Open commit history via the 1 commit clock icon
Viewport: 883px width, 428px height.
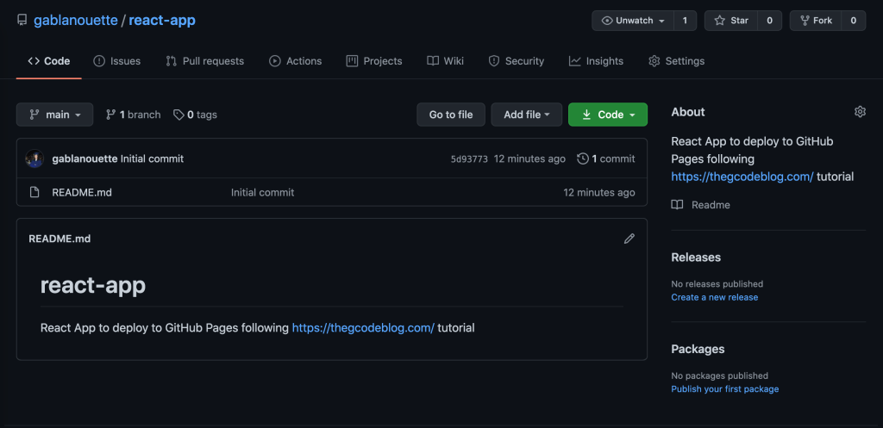point(583,158)
